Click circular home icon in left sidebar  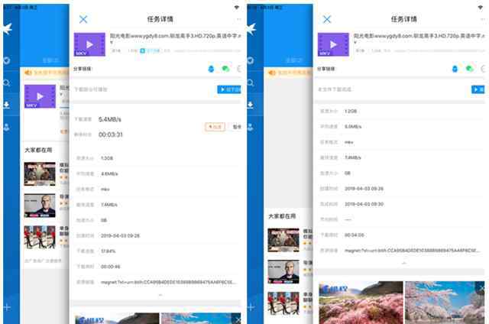click(7, 60)
